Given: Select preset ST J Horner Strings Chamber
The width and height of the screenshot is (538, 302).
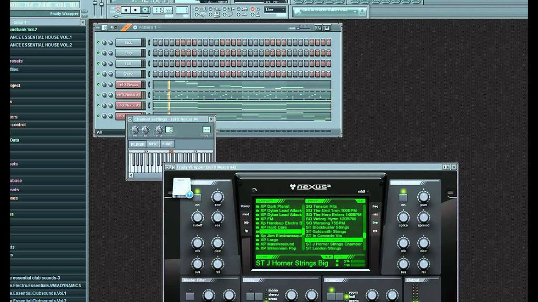Looking at the screenshot, I should click(x=334, y=244).
